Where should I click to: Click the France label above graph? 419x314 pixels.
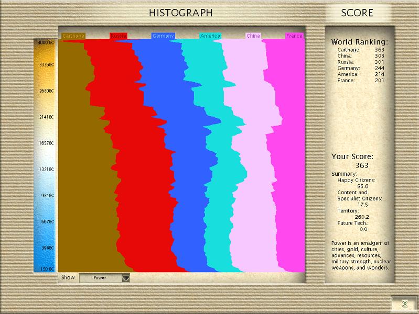click(294, 36)
